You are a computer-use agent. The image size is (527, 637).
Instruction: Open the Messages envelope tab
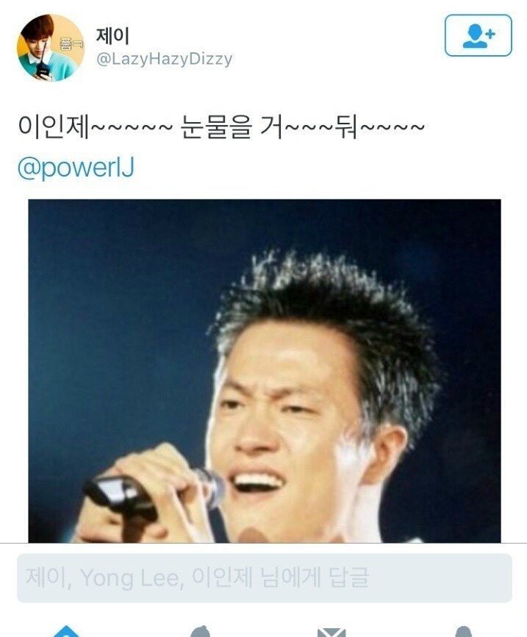point(331,632)
